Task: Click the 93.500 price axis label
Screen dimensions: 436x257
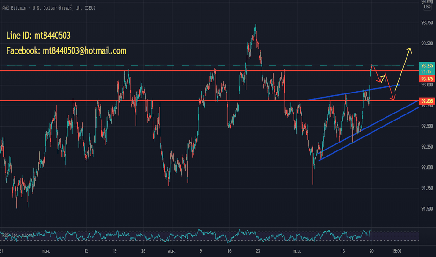Action: tap(427, 43)
